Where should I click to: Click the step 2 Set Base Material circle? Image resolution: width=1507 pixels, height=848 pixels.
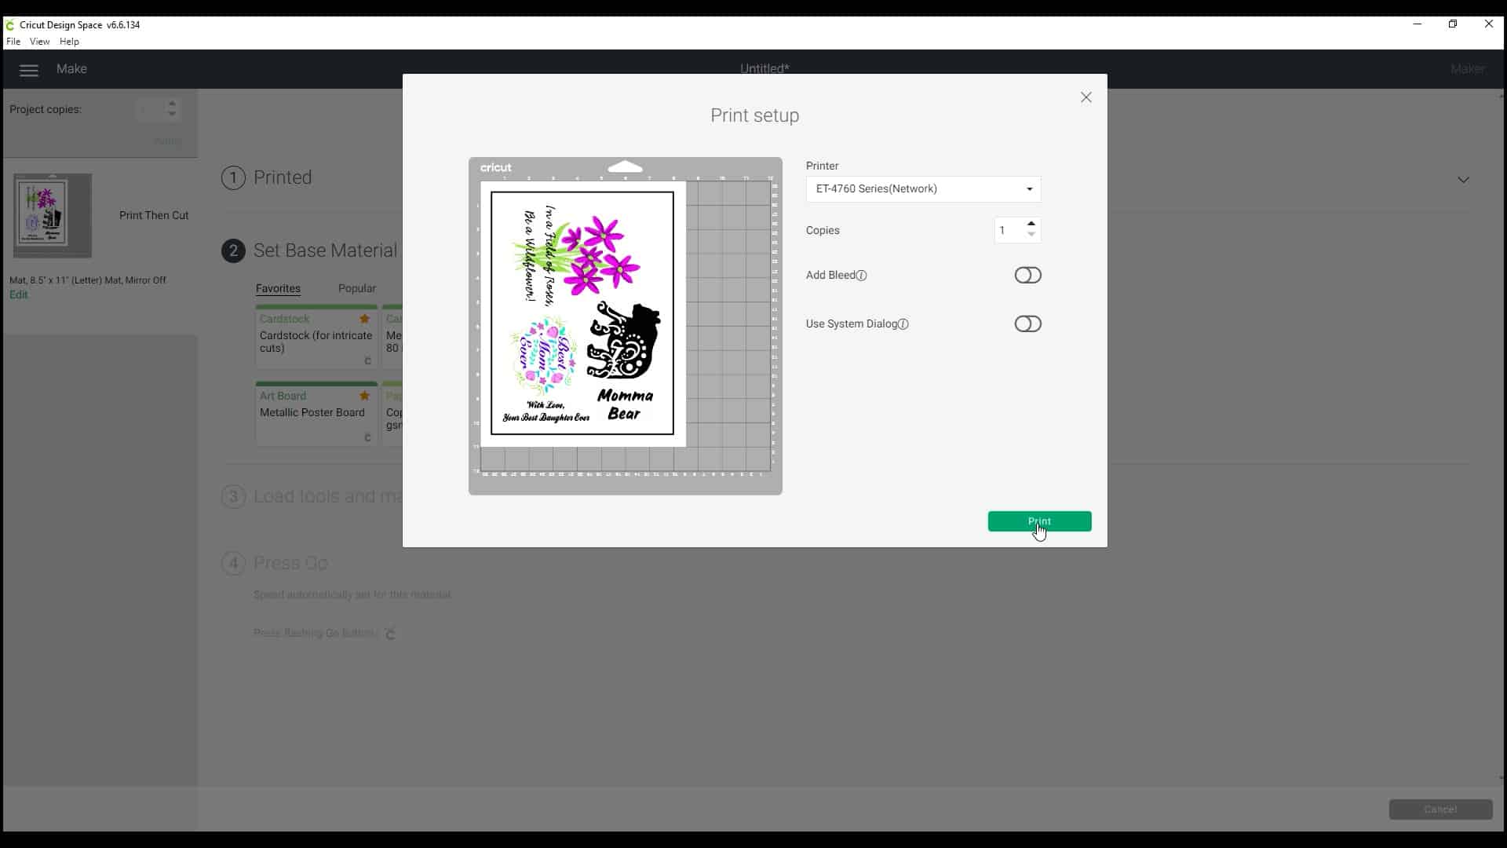click(x=233, y=251)
